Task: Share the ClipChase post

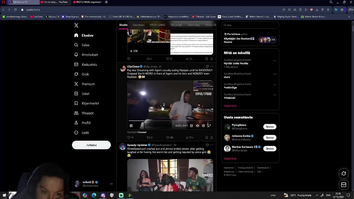Action: (x=212, y=137)
